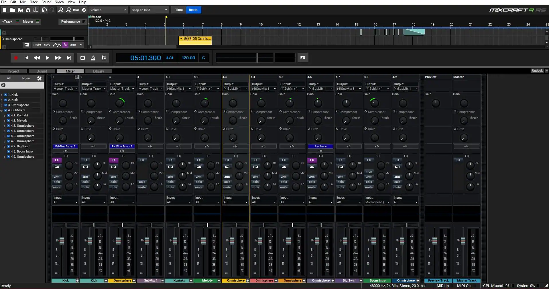Viewport: 549px width, 289px height.
Task: Mute the Melody mixer channel
Action: pyautogui.click(x=198, y=187)
